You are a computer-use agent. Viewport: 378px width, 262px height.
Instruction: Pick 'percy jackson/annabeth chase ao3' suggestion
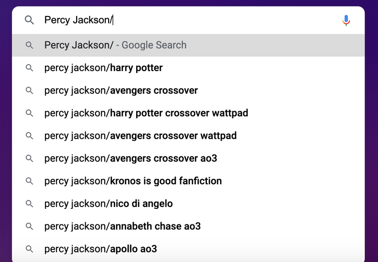coord(188,226)
